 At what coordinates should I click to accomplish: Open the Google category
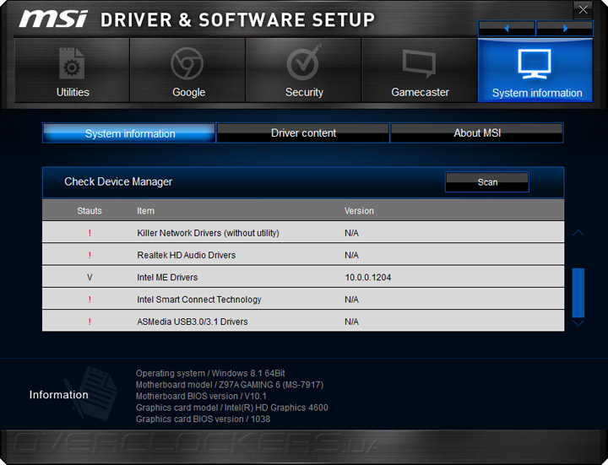coord(187,70)
